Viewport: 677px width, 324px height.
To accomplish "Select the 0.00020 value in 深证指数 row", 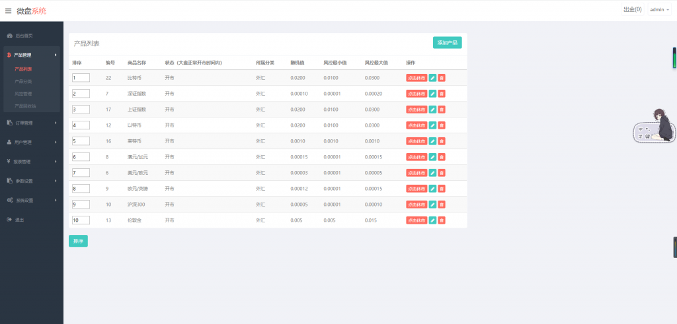I will pos(374,94).
